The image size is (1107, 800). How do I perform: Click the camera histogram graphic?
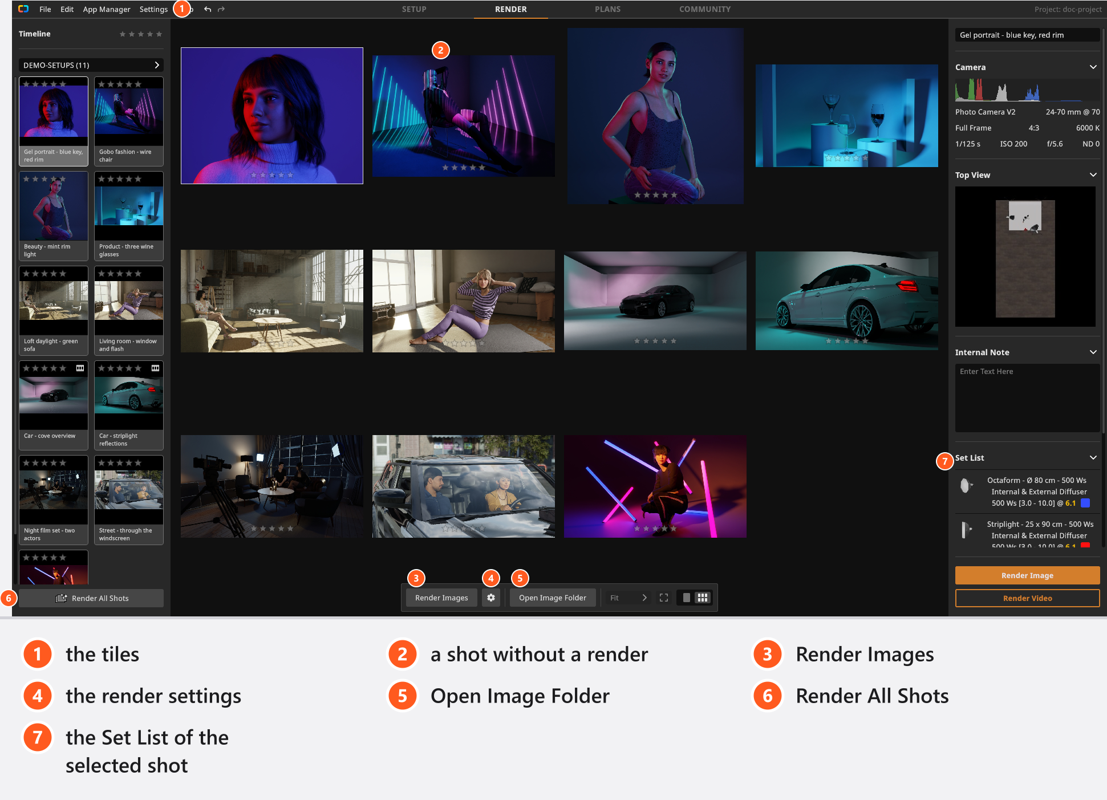pyautogui.click(x=1027, y=91)
